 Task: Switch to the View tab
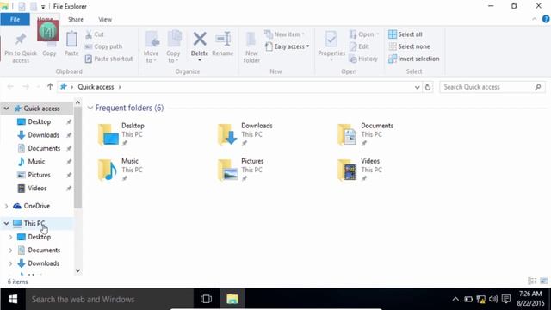tap(105, 20)
